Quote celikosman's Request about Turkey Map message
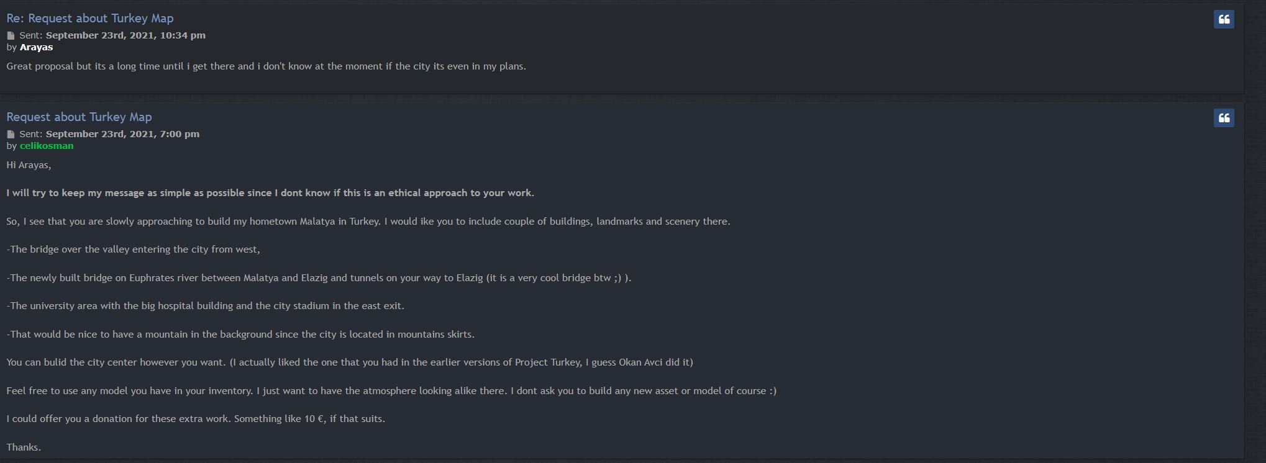1266x463 pixels. [1224, 118]
